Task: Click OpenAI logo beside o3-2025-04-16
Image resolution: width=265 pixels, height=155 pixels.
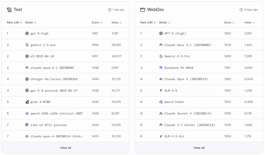Action: (27, 56)
